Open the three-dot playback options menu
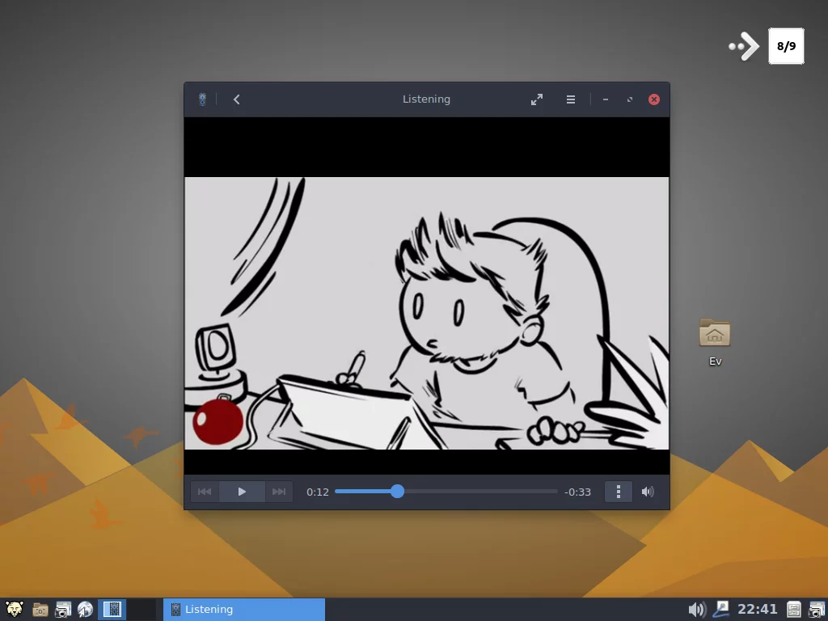Image resolution: width=828 pixels, height=621 pixels. [x=618, y=491]
